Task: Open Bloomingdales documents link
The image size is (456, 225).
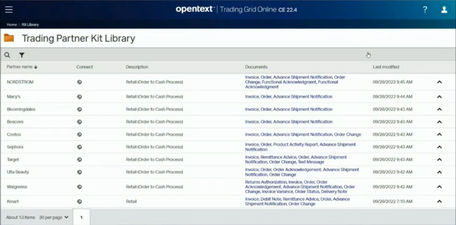Action: coord(289,110)
